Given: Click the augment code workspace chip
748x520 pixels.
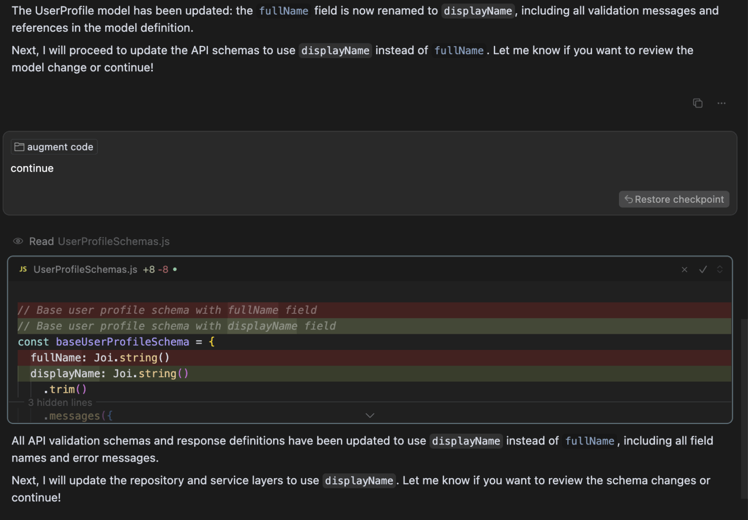Looking at the screenshot, I should coord(54,146).
